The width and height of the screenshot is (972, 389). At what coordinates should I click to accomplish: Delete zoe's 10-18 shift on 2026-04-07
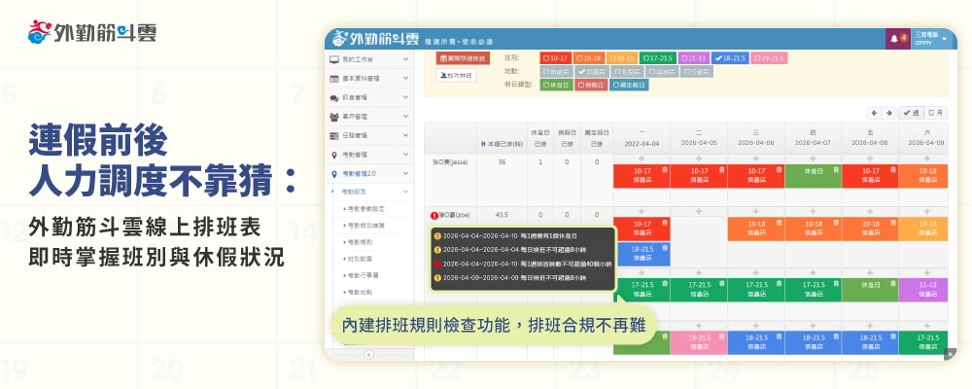(x=835, y=222)
